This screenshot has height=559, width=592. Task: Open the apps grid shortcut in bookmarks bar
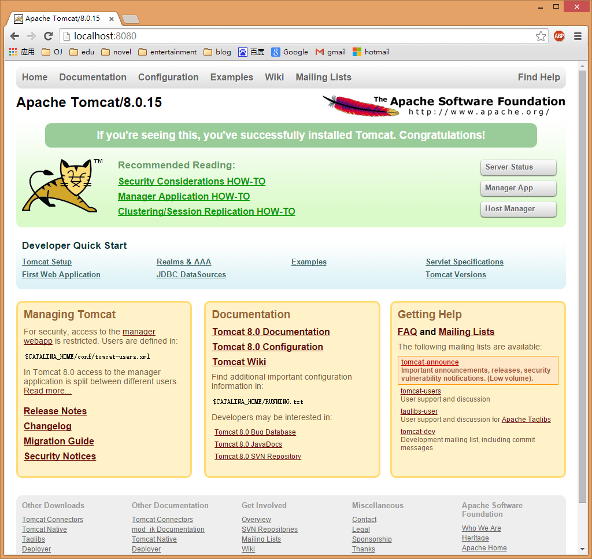(21, 52)
